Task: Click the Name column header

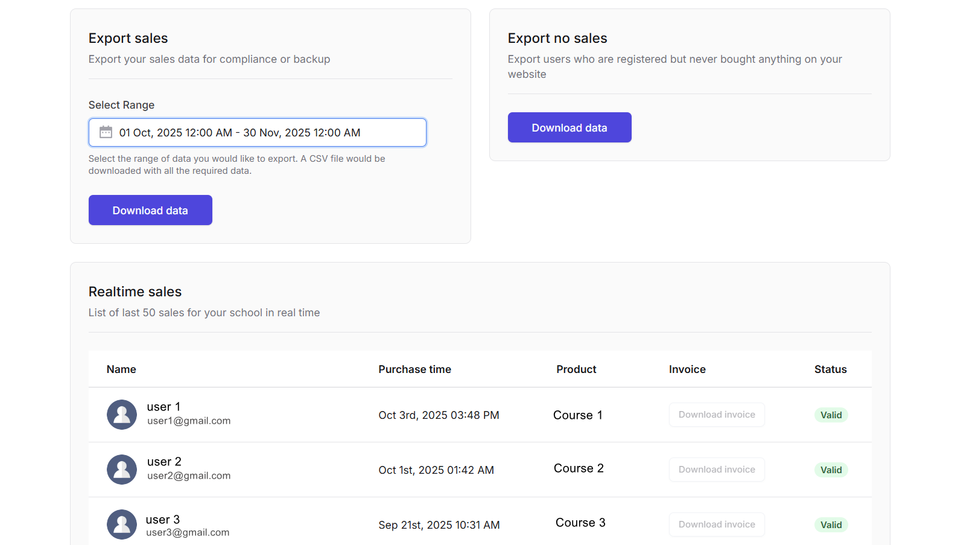Action: 121,369
